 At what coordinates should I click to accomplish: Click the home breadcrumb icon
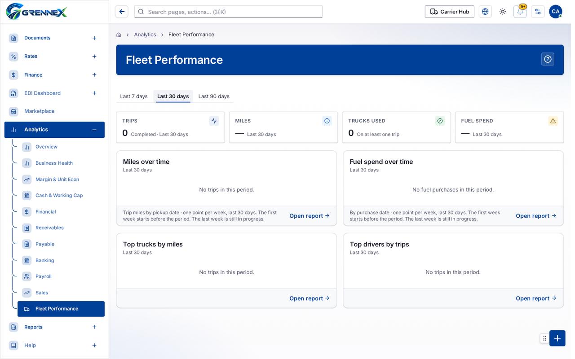119,35
